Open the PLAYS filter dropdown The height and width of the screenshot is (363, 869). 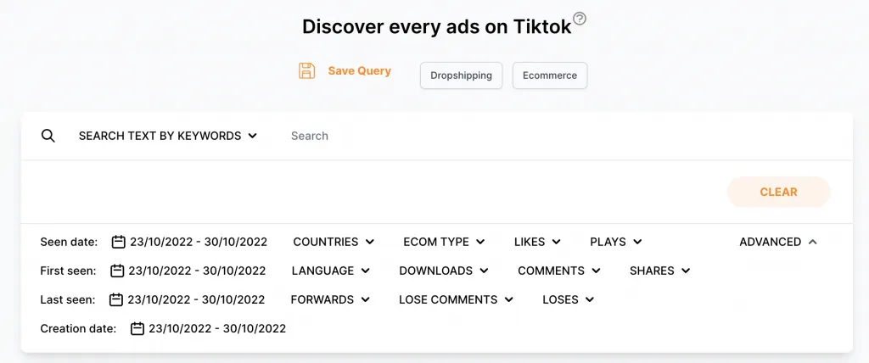click(615, 242)
